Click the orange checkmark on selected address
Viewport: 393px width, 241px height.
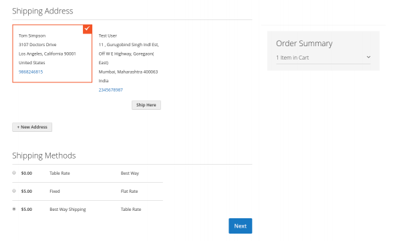tap(87, 29)
